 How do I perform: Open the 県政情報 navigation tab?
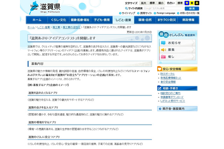click(188, 20)
